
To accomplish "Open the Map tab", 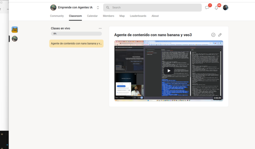I will 122,16.
